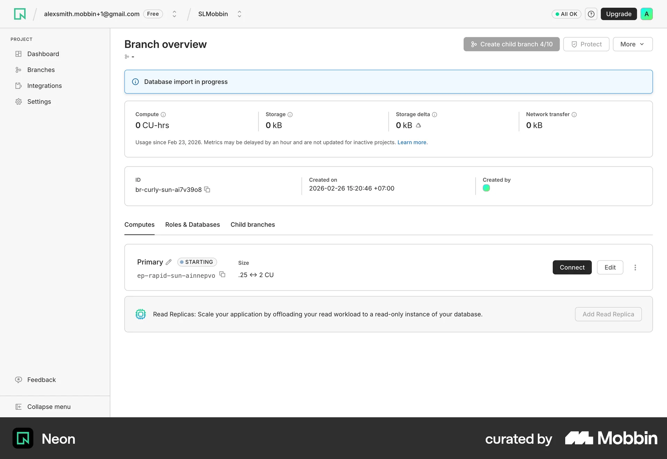Open the help question mark icon
The width and height of the screenshot is (667, 459).
point(591,14)
